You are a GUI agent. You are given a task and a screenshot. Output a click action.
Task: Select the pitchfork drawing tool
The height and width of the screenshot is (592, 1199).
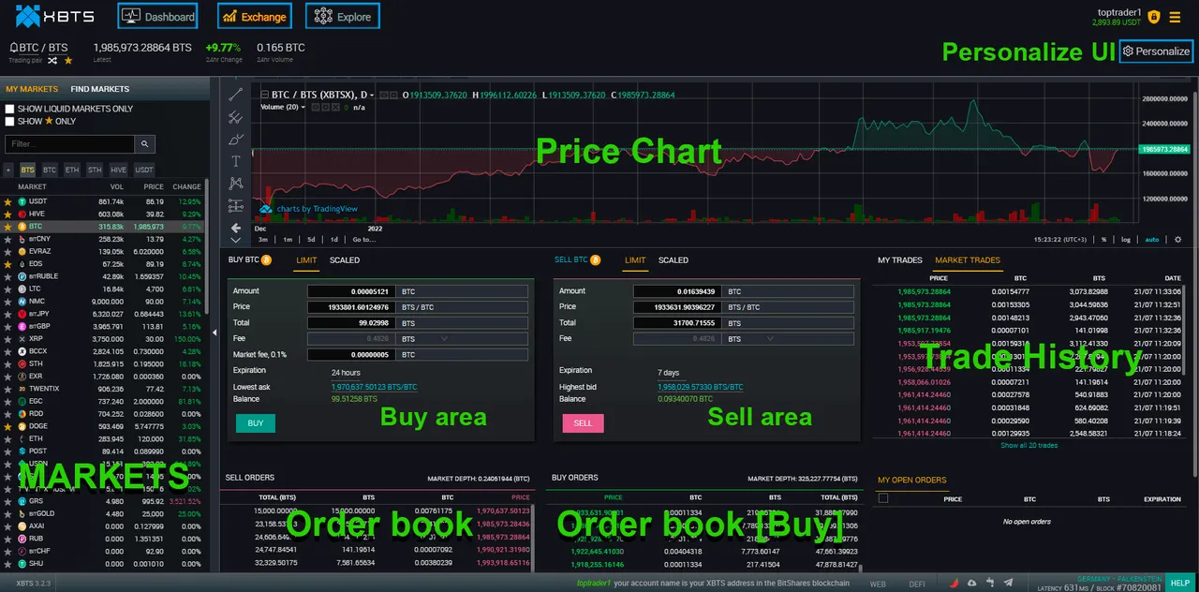click(x=236, y=117)
